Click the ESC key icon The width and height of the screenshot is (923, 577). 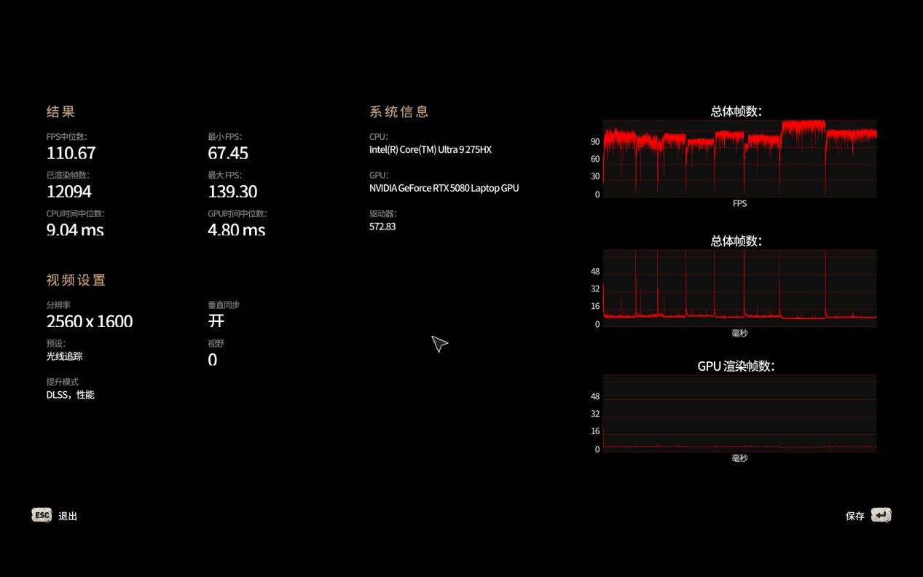tap(42, 515)
